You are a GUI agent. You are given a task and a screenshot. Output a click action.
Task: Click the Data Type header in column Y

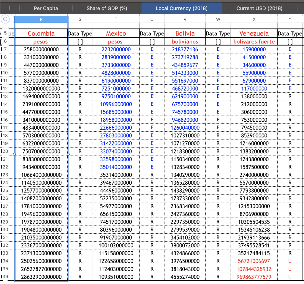(x=290, y=34)
